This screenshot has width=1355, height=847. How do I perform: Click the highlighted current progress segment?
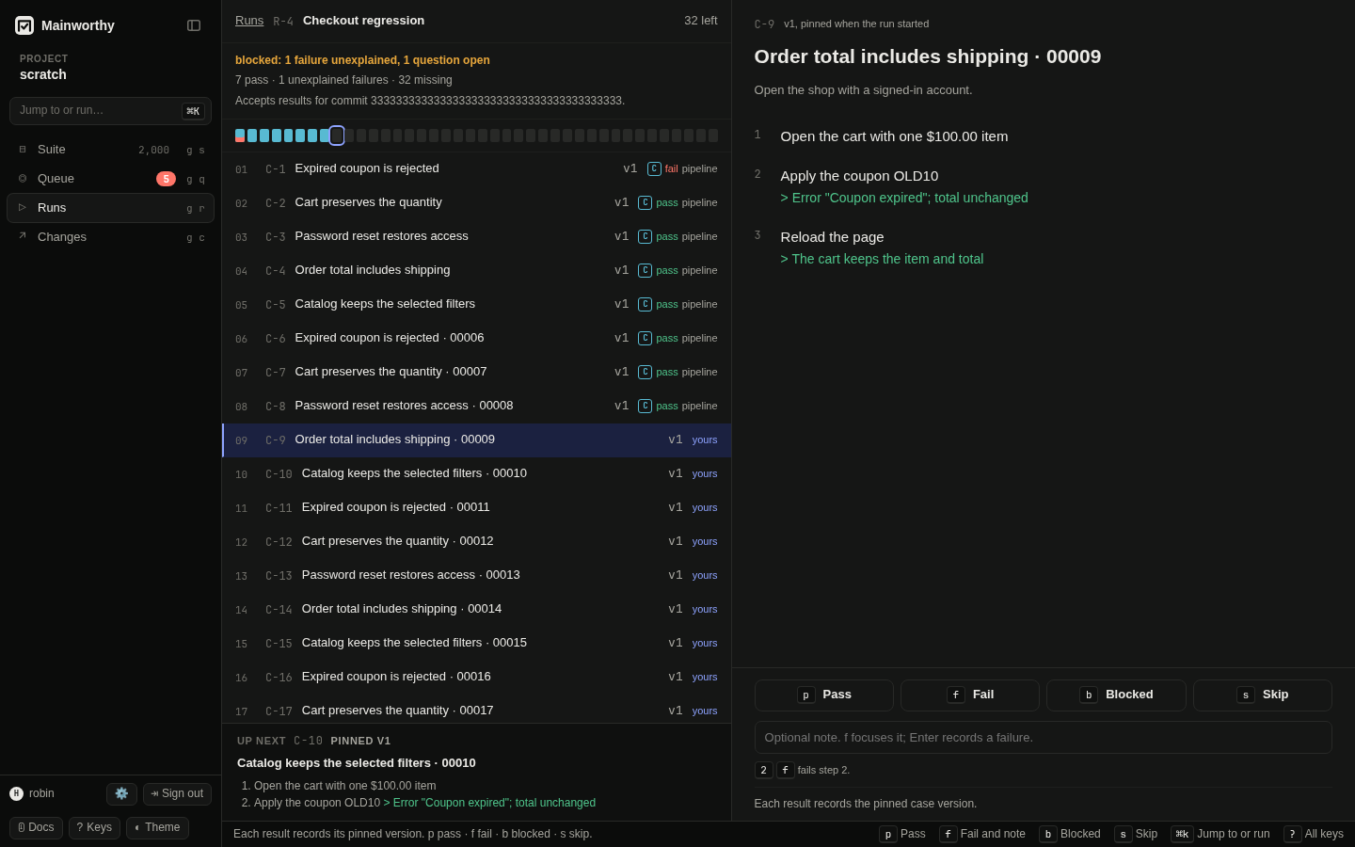(x=337, y=136)
